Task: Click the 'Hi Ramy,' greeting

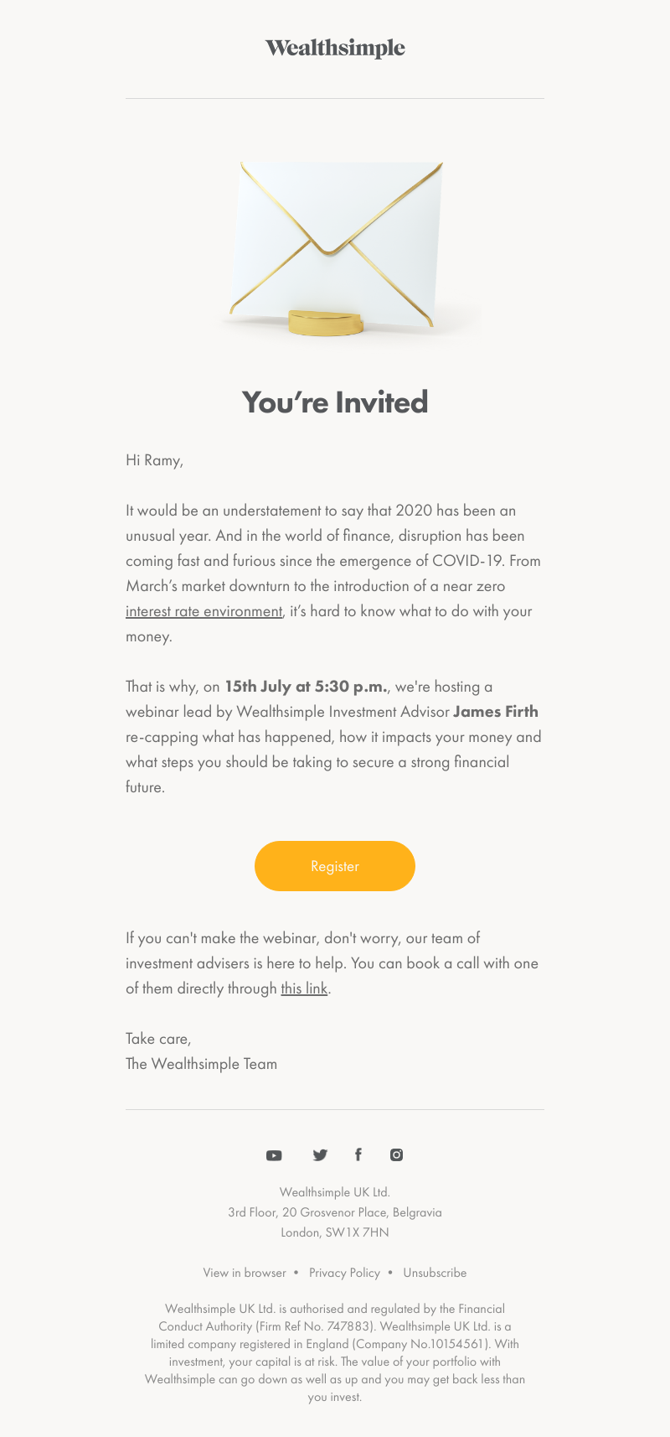Action: tap(154, 460)
